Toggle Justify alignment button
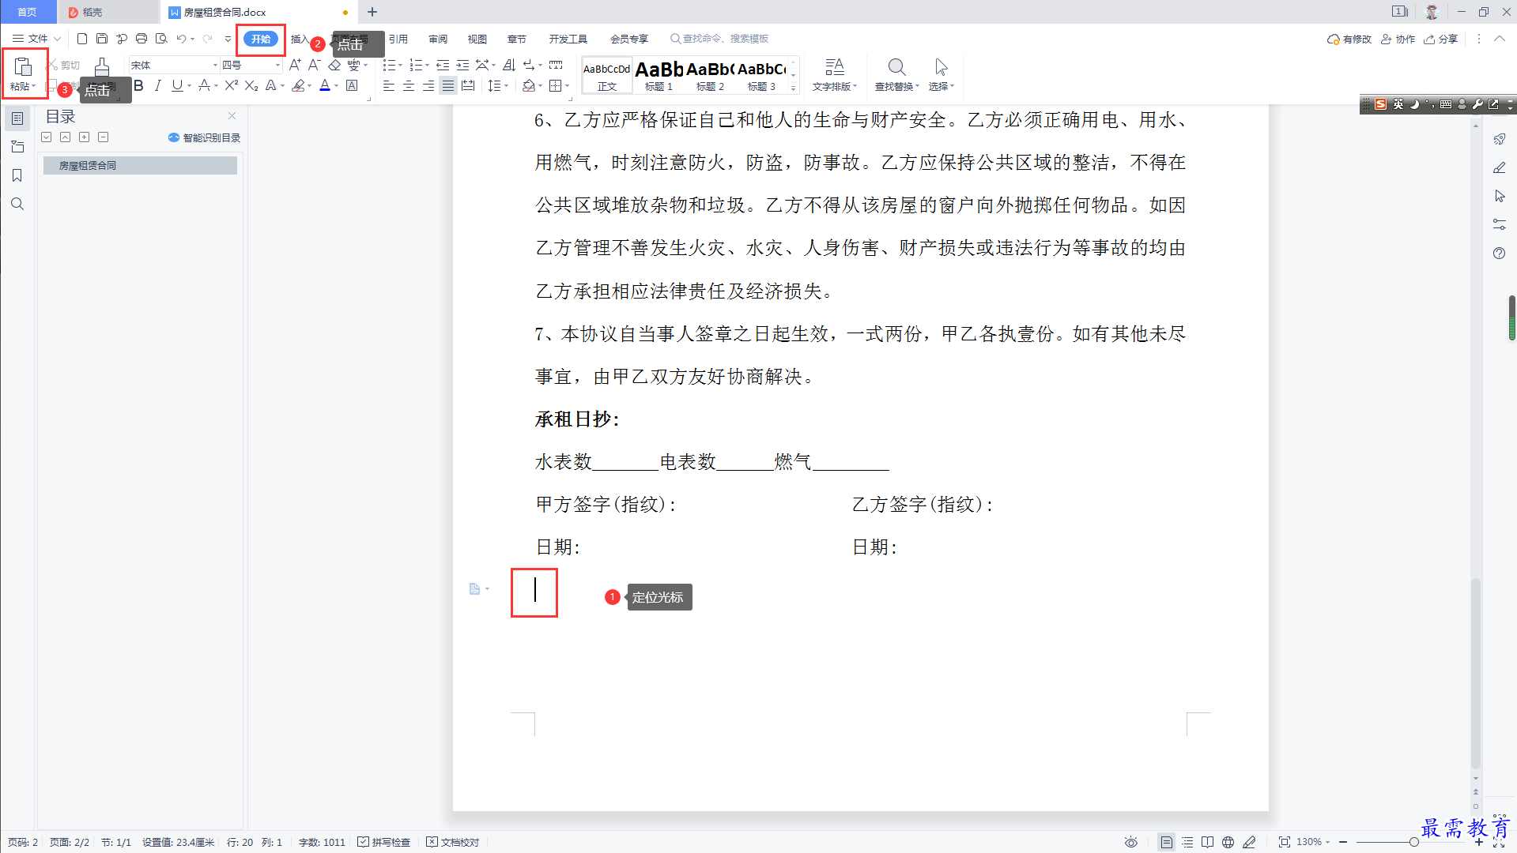Viewport: 1517px width, 853px height. click(448, 85)
